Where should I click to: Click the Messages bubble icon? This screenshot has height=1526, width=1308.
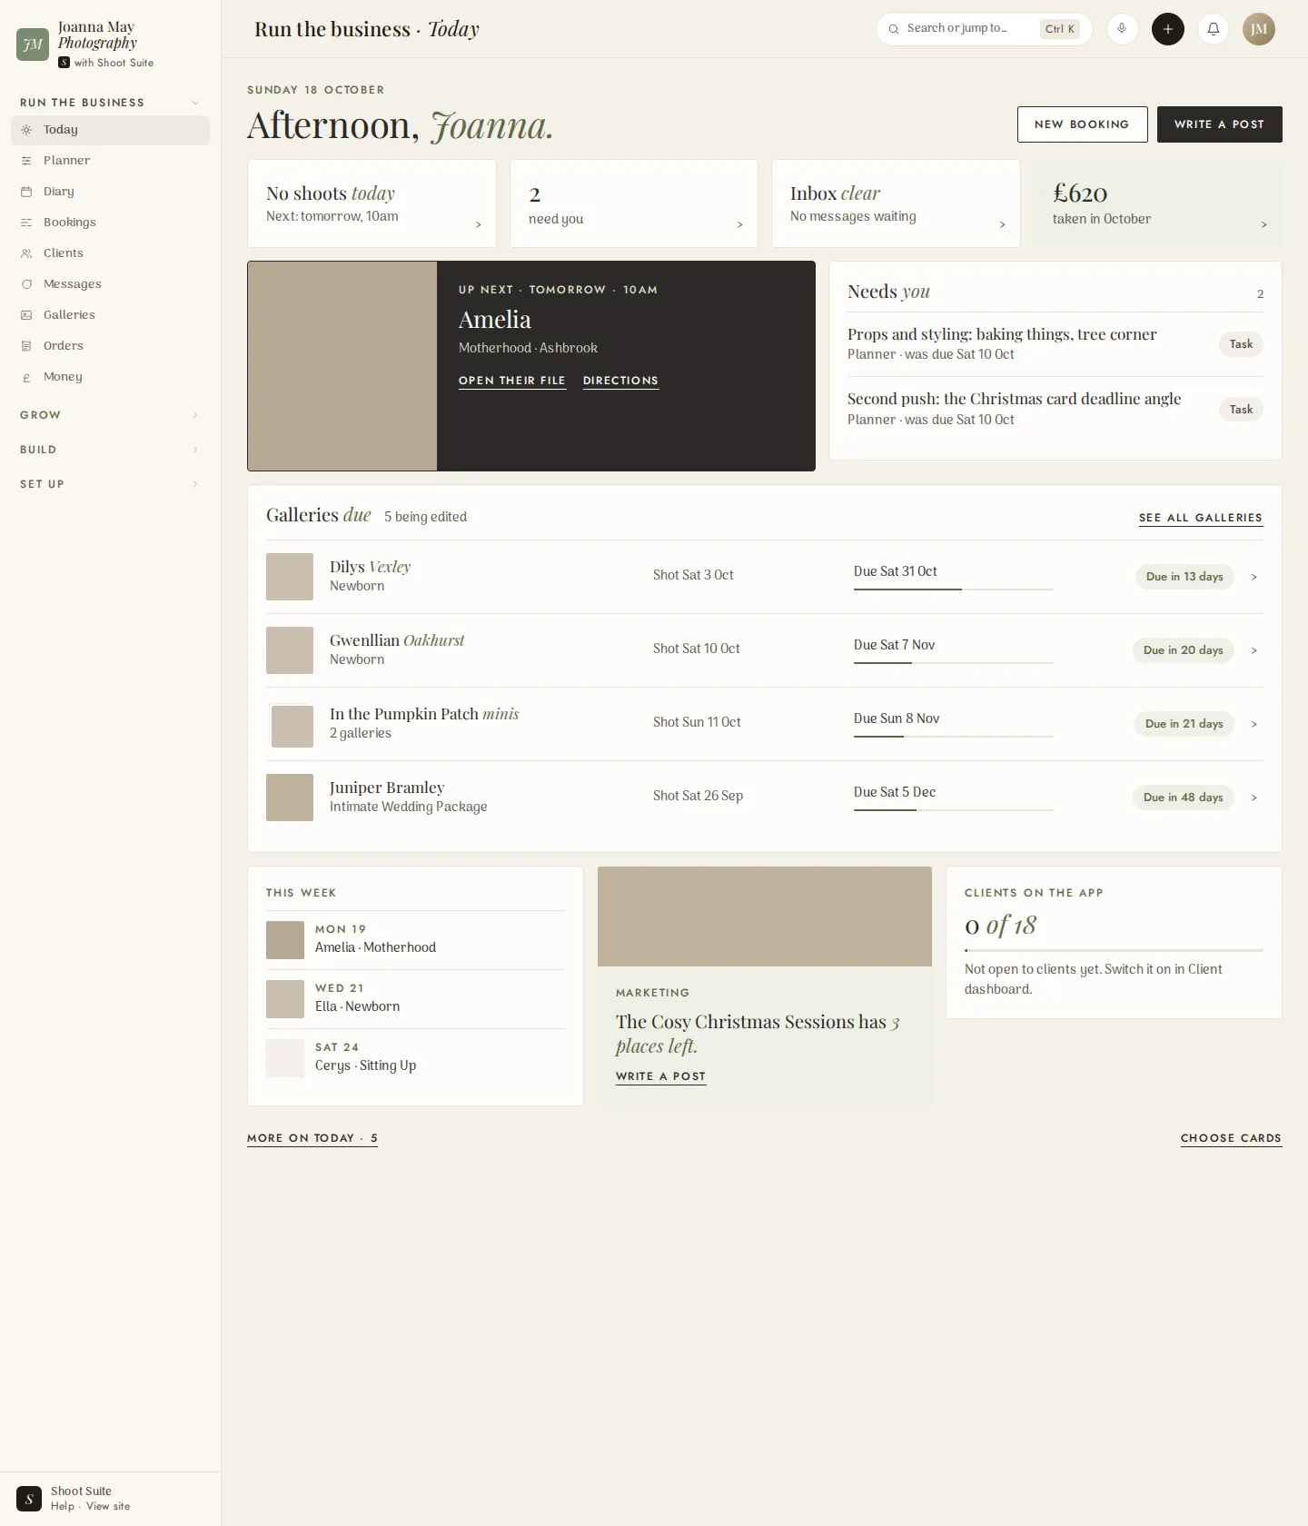click(x=26, y=284)
